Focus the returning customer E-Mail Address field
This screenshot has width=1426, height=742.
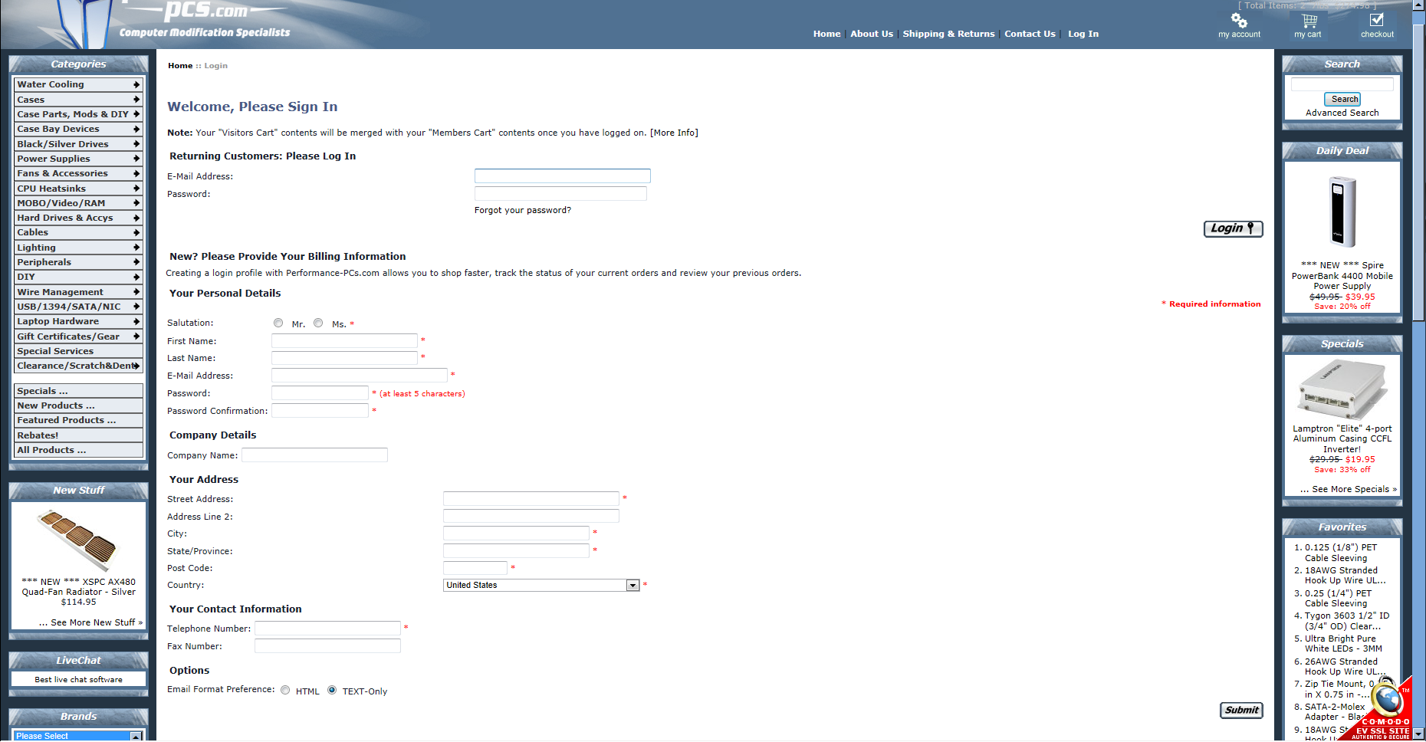click(x=562, y=176)
